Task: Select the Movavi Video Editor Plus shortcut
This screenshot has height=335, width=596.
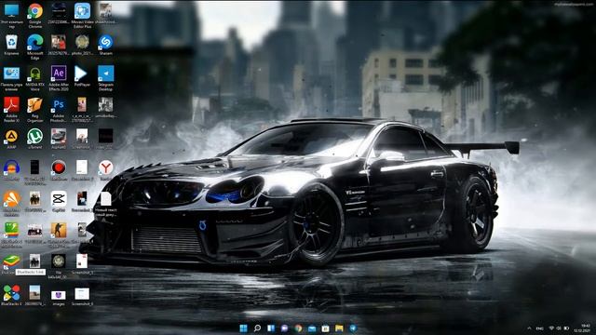Action: click(82, 11)
